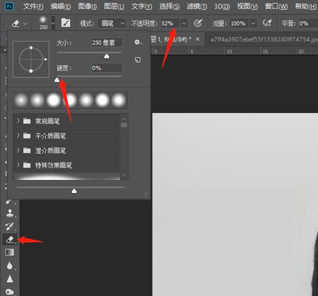Select the first recent brush thumbnail
The height and width of the screenshot is (296, 318).
point(21,100)
